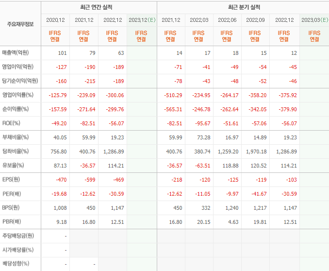
Task: Select the 유보율(%) row label
Action: tap(13, 165)
